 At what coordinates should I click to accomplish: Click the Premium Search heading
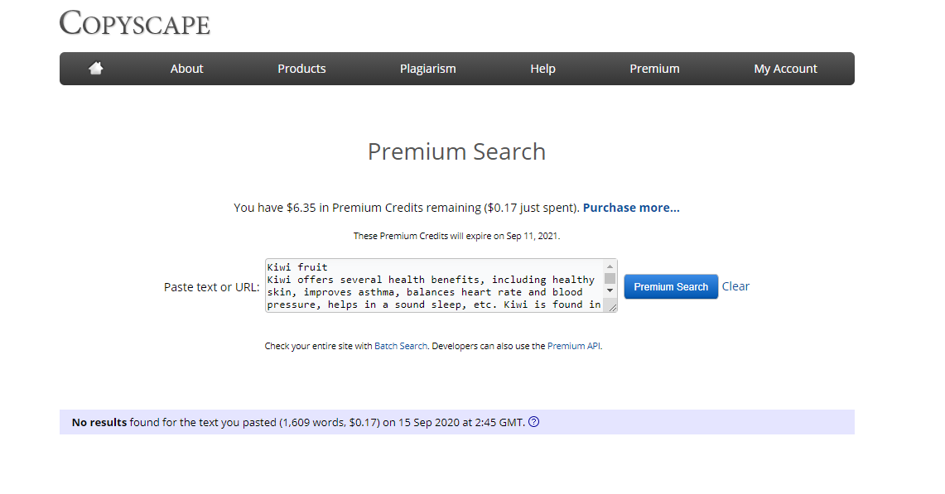(456, 151)
